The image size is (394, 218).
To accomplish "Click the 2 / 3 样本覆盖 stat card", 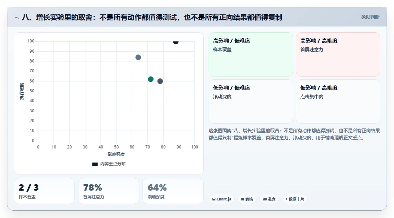I will 44,191.
